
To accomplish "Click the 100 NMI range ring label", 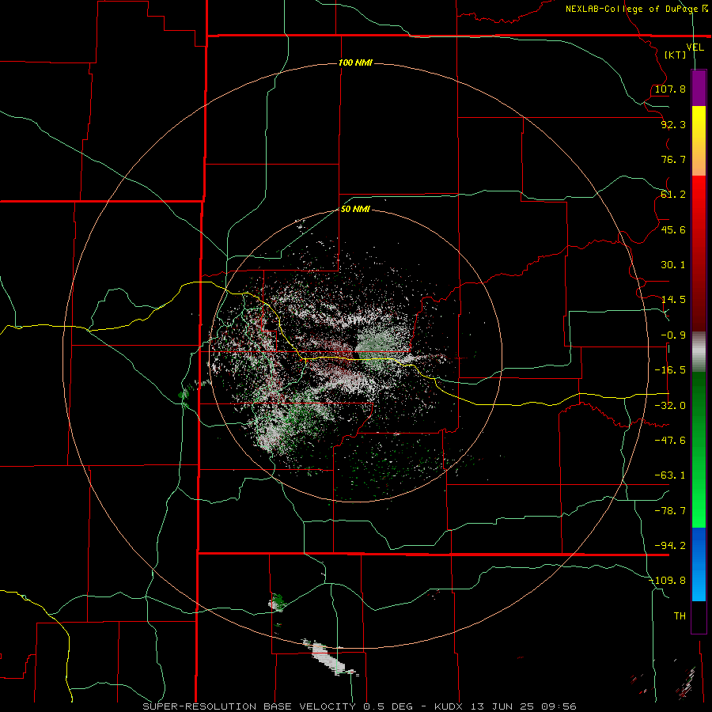I will 355,62.
